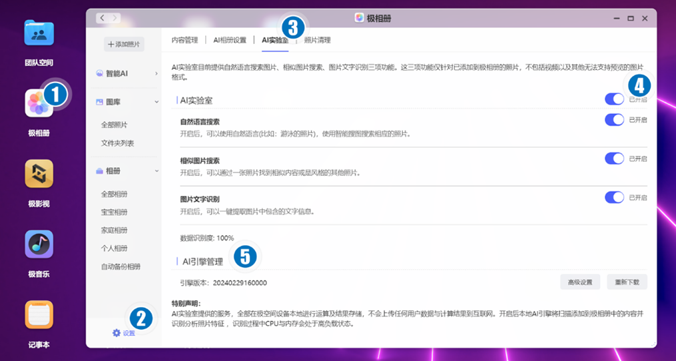This screenshot has height=361, width=676.
Task: Toggle the 图片文字识别 switch
Action: click(614, 198)
